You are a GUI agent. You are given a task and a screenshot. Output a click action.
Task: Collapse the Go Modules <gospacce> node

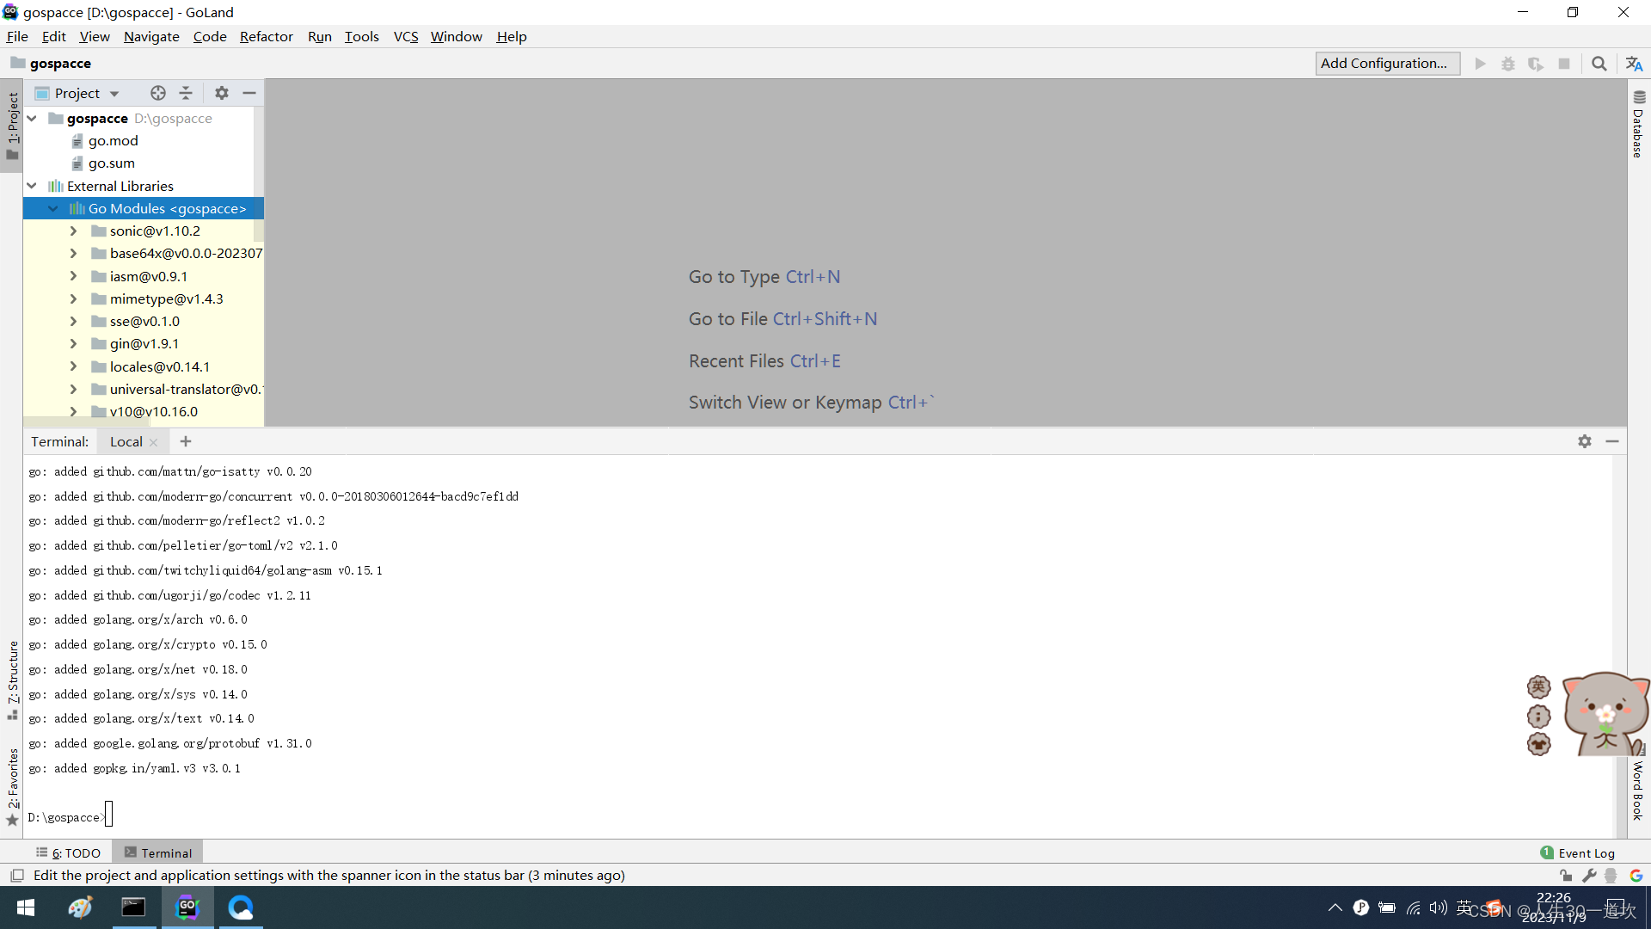(x=53, y=209)
